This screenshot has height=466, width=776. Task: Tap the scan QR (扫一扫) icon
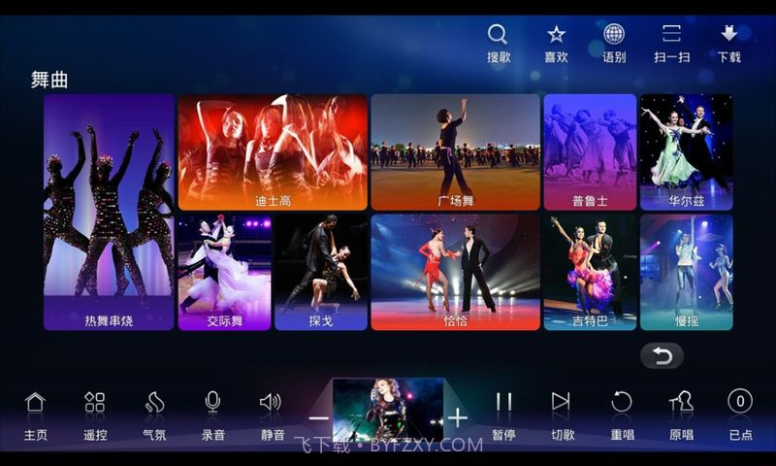(x=671, y=36)
